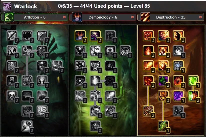This screenshot has width=206, height=137.
Task: Select the greyed skull talent in Destruction
Action: click(178, 111)
